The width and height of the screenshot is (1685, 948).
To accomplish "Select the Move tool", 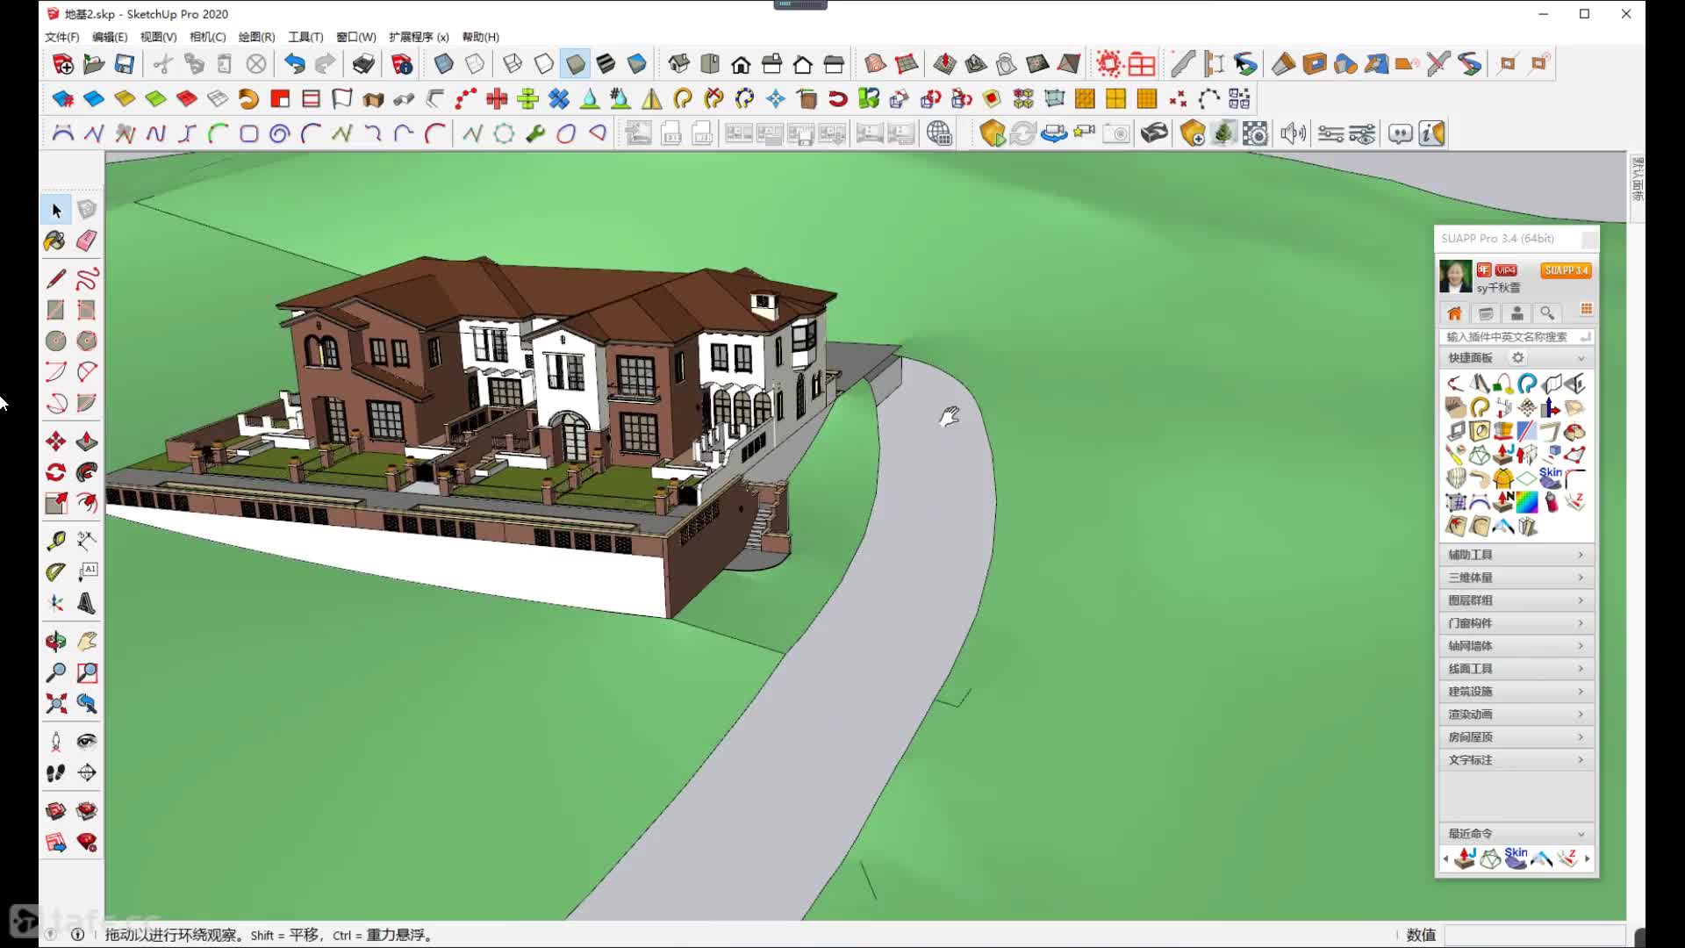I will [x=55, y=442].
